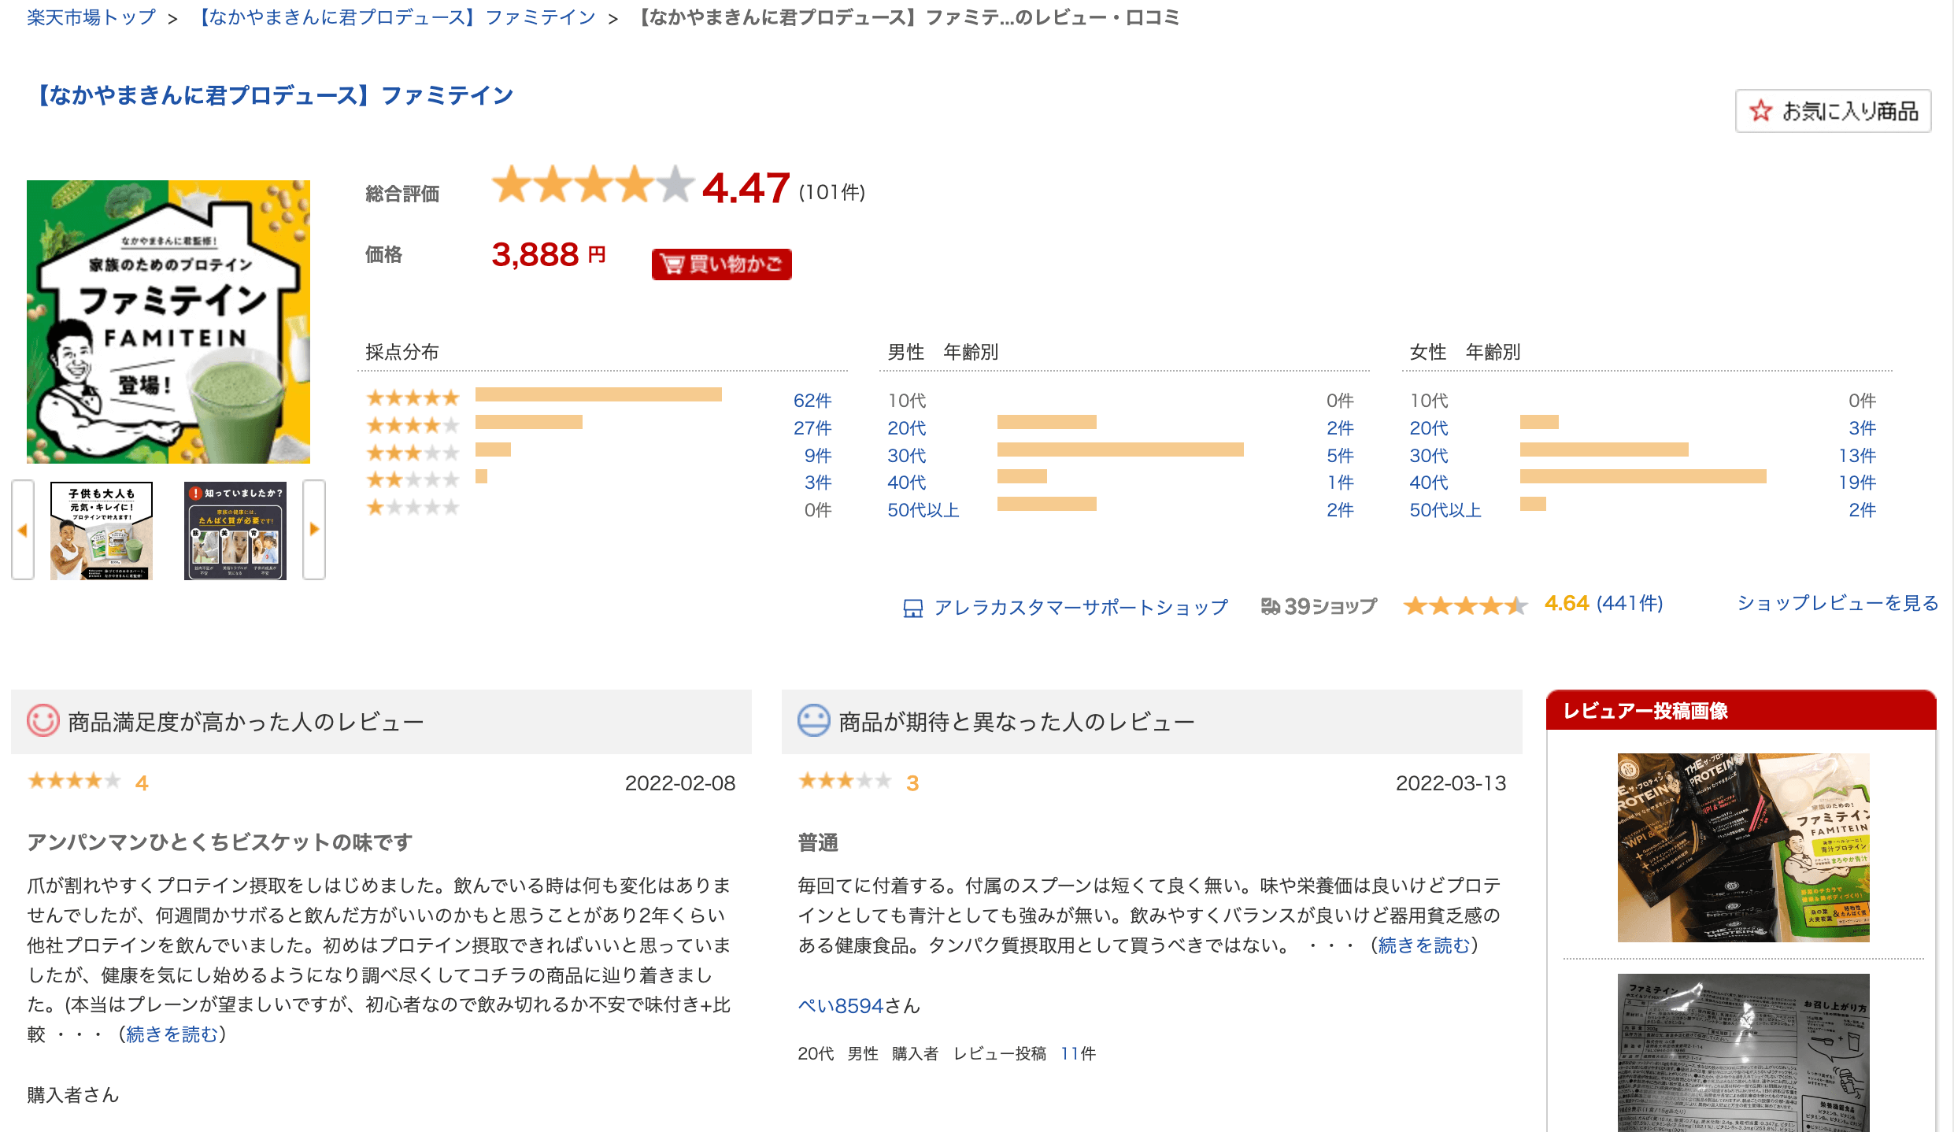Open アレラカスタマーサポートショップ shop link
This screenshot has width=1954, height=1132.
[1081, 607]
